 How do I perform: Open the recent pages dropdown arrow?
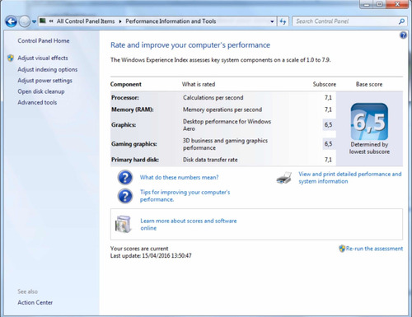click(34, 21)
